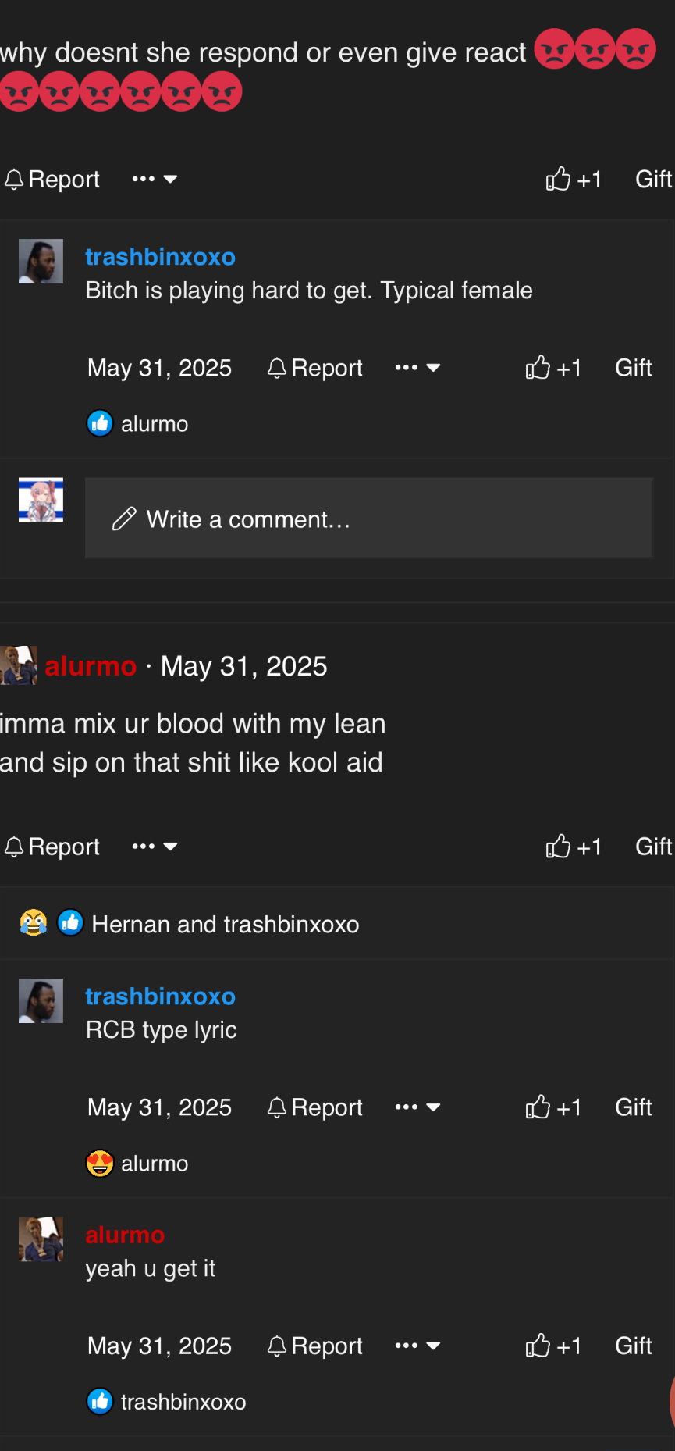Thumbs-up +1 alurmo's lean lyric post
Screen dimensions: 675x1451
tap(574, 847)
